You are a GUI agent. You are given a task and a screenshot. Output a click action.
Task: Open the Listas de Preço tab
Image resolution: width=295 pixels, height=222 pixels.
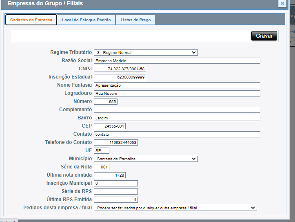(135, 20)
